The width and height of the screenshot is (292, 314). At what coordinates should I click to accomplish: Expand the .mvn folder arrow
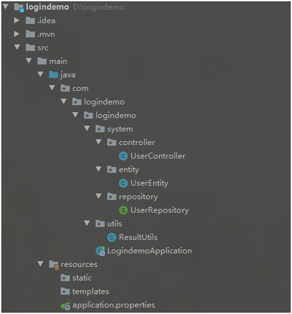(x=17, y=34)
